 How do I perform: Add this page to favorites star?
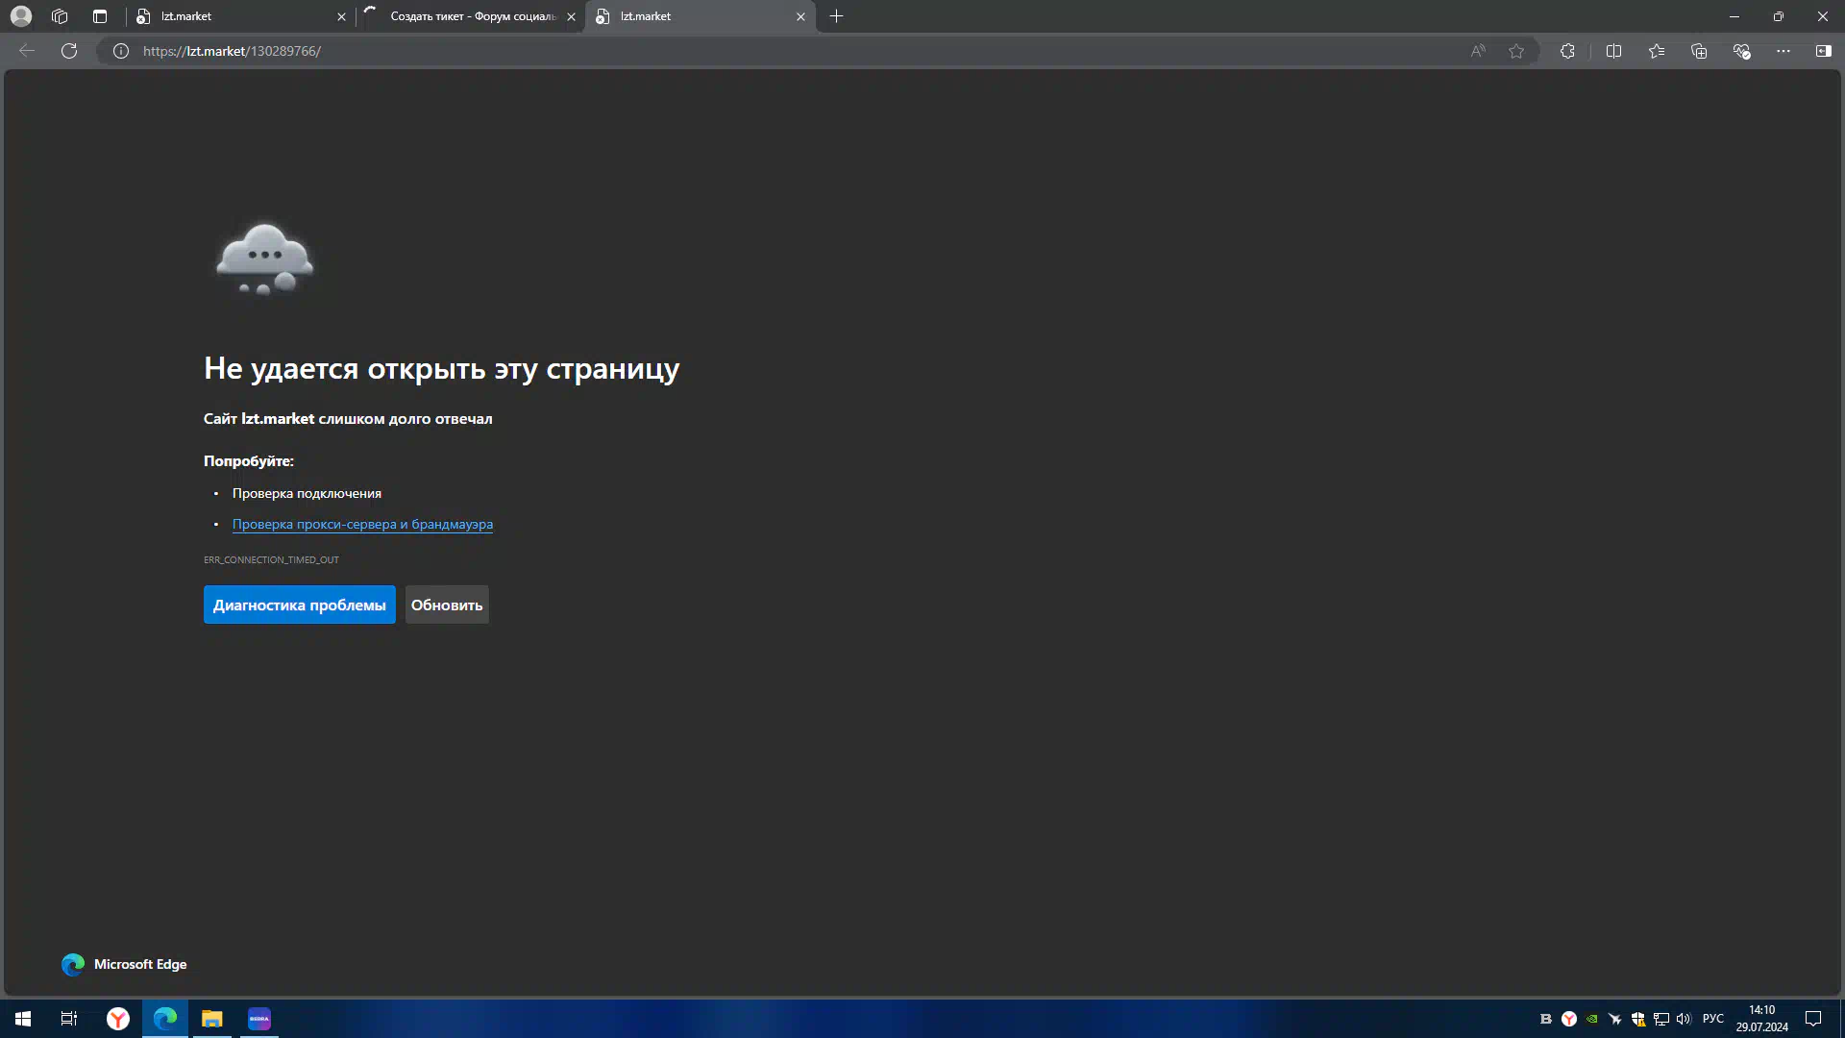click(x=1516, y=51)
